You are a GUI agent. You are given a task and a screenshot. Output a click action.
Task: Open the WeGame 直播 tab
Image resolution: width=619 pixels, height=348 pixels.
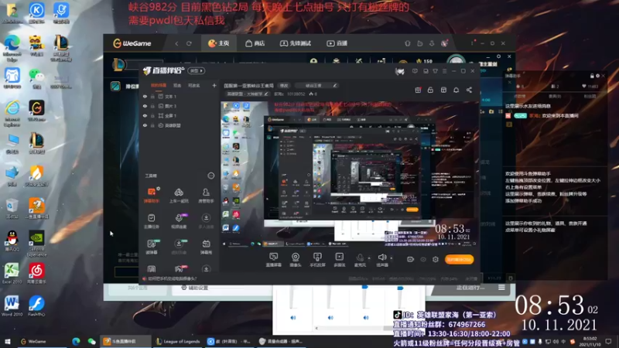pos(337,43)
